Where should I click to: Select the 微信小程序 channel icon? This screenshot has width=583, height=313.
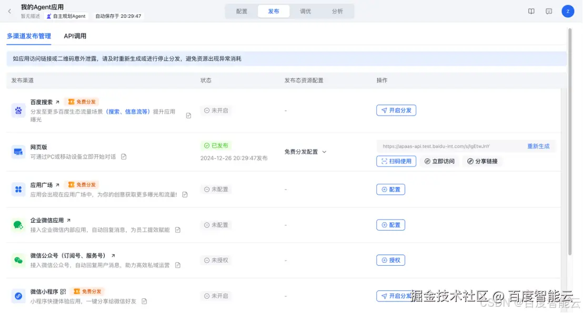[x=16, y=296]
